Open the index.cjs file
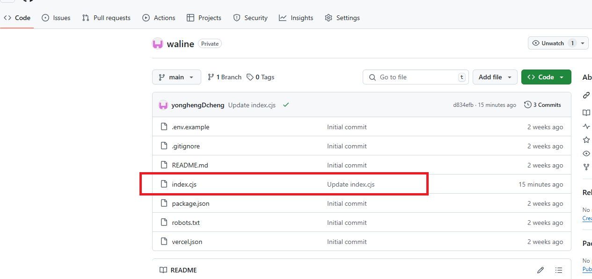Viewport: 592px width, 279px height. (184, 184)
